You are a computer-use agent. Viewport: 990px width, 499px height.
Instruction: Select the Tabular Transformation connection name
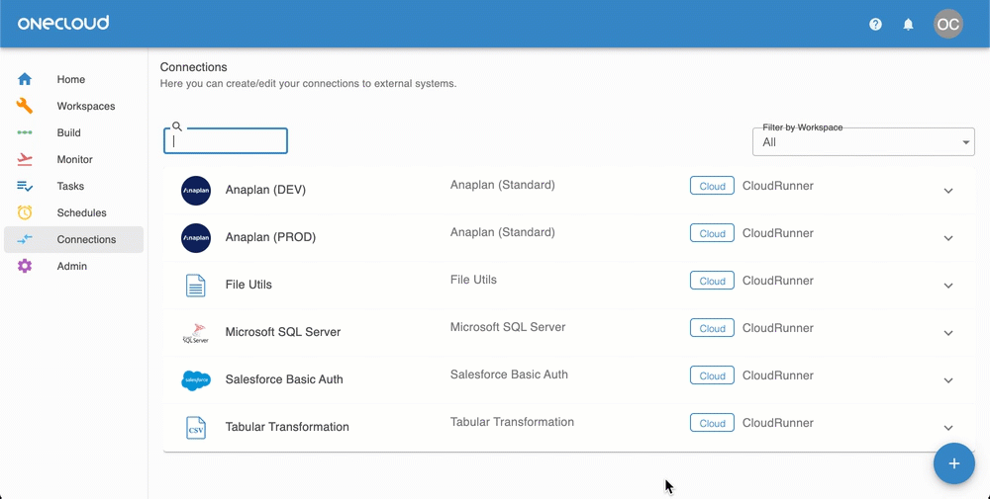[x=287, y=427]
